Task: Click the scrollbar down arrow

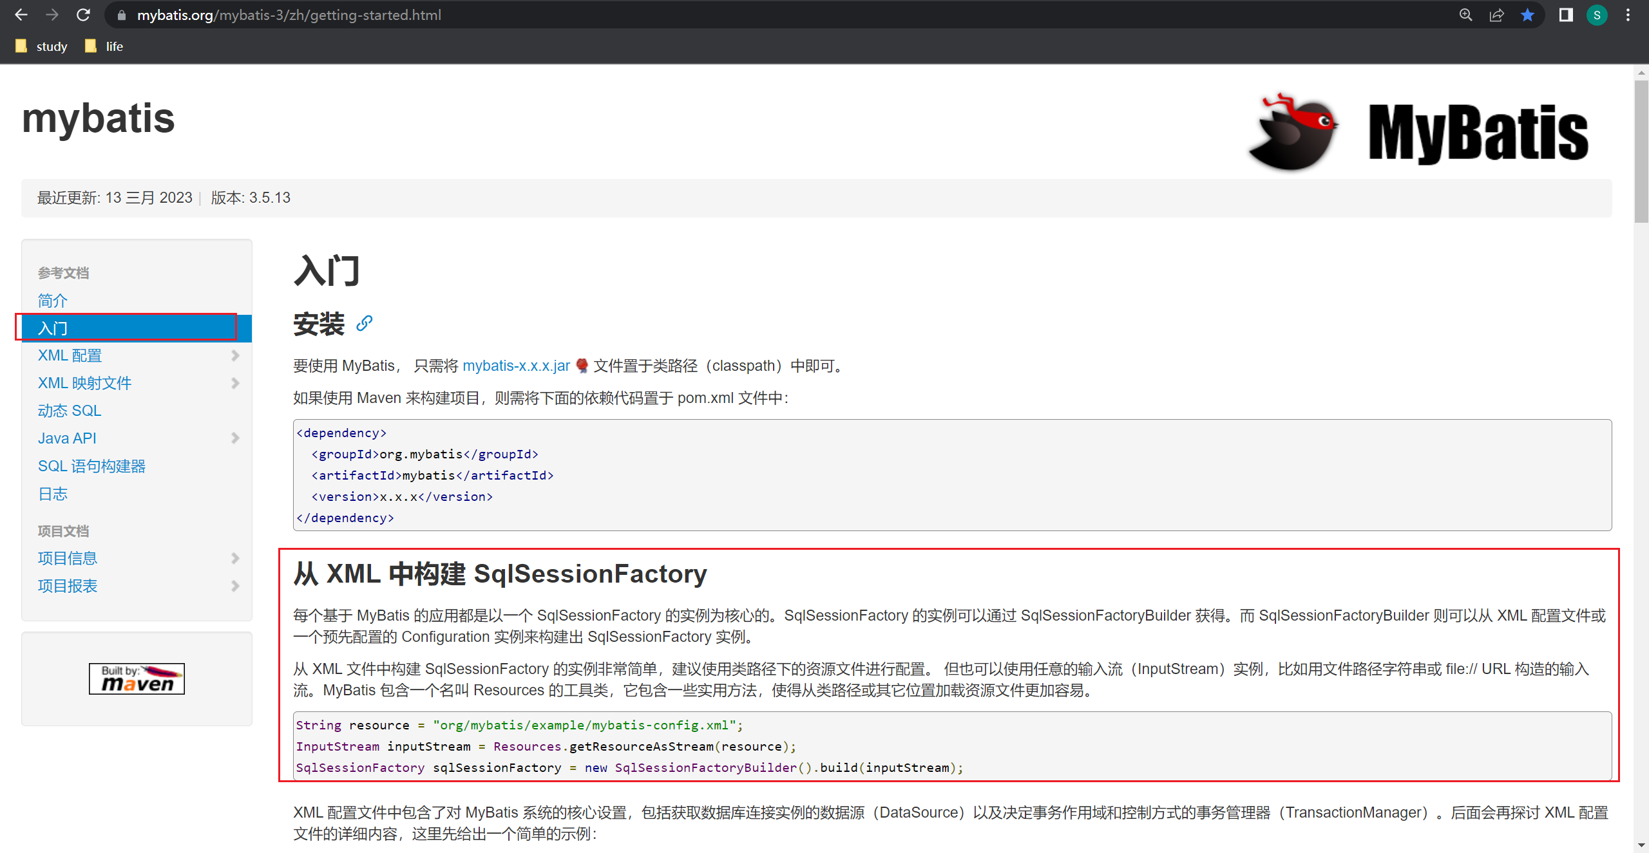Action: coord(1641,845)
